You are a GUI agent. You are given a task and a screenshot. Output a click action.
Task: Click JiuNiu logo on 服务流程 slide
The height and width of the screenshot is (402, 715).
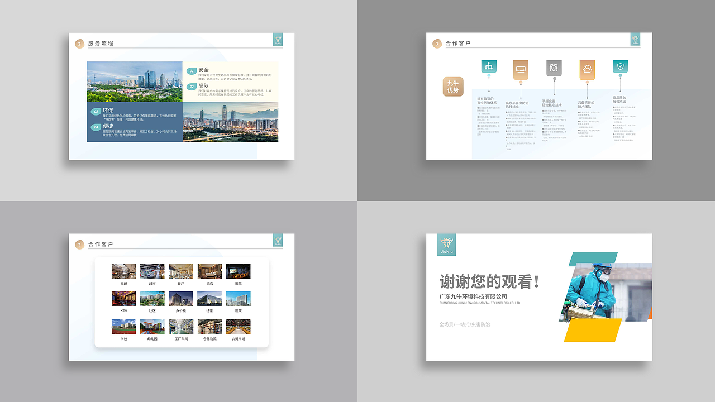tap(278, 39)
